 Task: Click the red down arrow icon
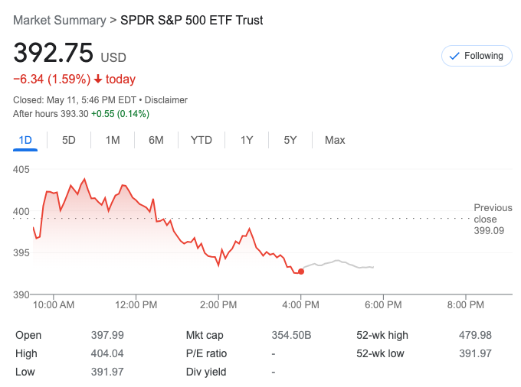pos(98,79)
